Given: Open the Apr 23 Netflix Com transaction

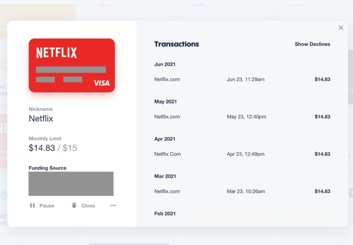Looking at the screenshot, I should (242, 154).
